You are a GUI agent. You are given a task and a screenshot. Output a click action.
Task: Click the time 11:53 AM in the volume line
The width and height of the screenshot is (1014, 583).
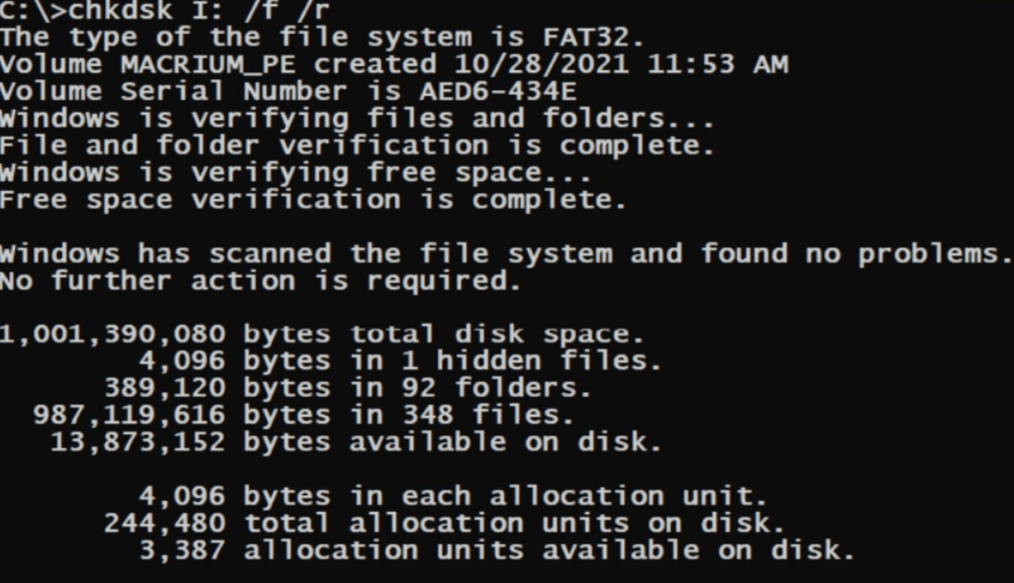point(718,64)
